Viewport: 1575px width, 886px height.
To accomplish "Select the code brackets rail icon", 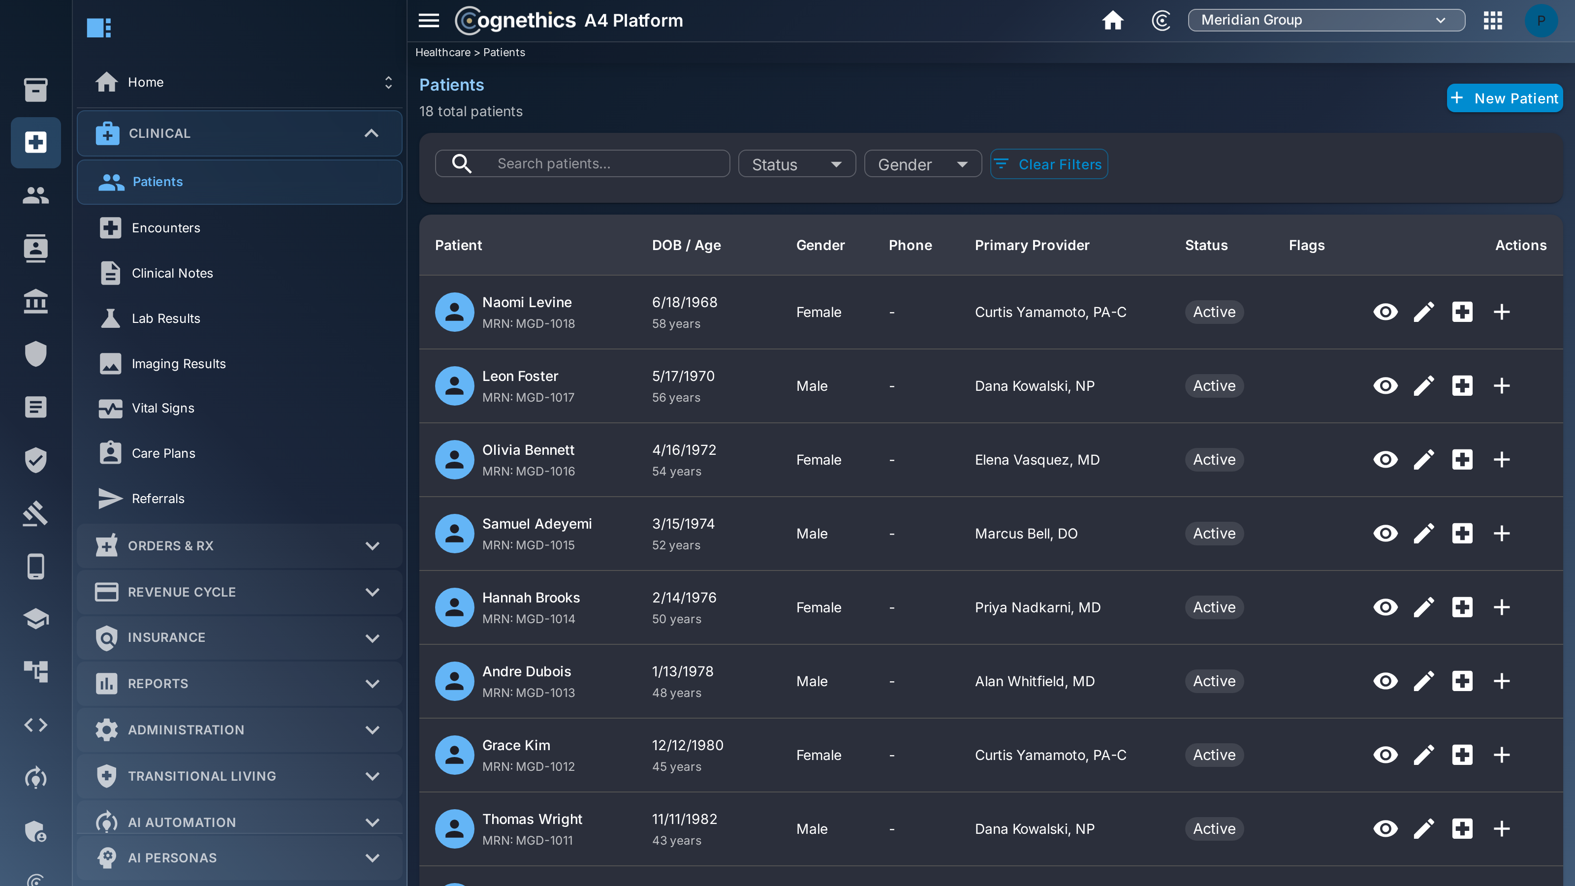I will click(x=35, y=725).
